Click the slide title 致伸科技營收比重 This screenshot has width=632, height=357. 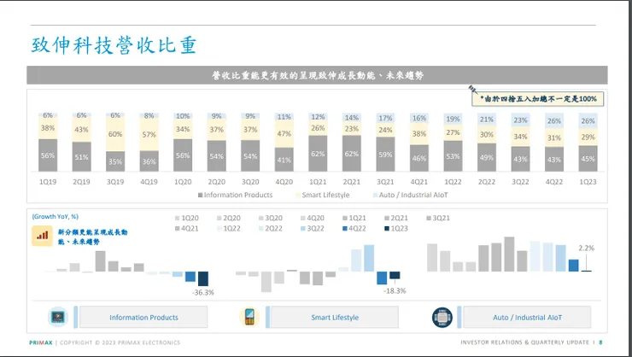[114, 44]
